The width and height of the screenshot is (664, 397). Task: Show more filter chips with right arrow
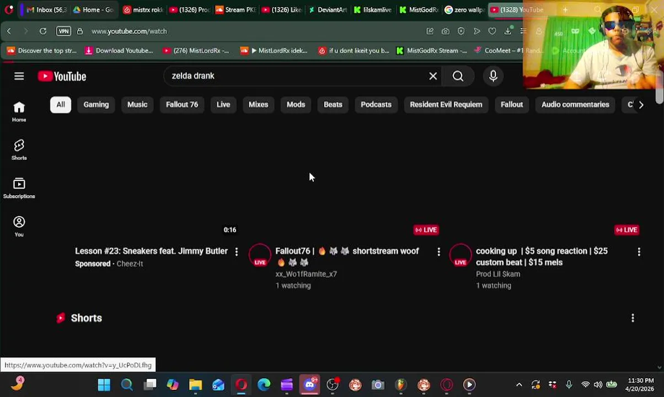tap(641, 105)
